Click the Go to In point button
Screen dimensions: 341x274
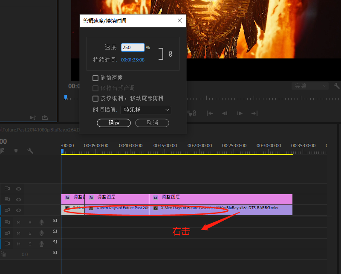[210, 113]
